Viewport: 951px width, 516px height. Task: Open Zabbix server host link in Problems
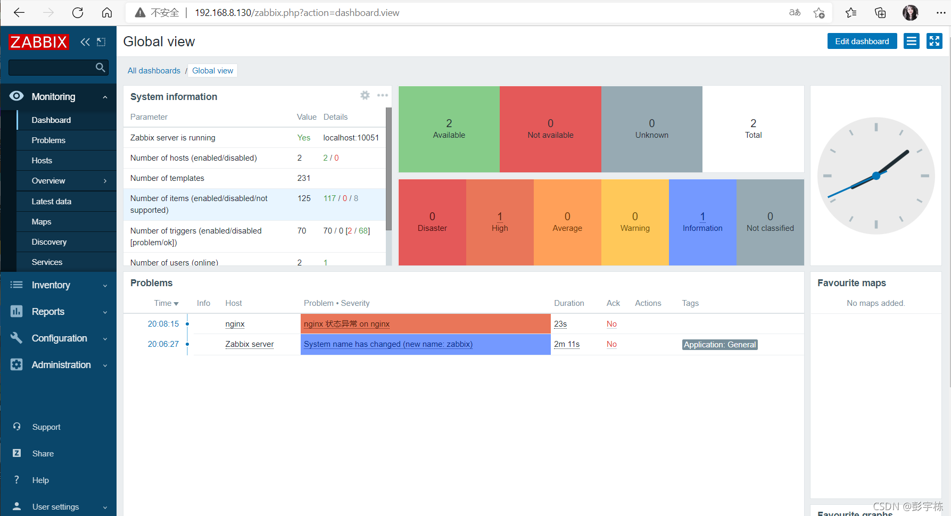click(250, 344)
